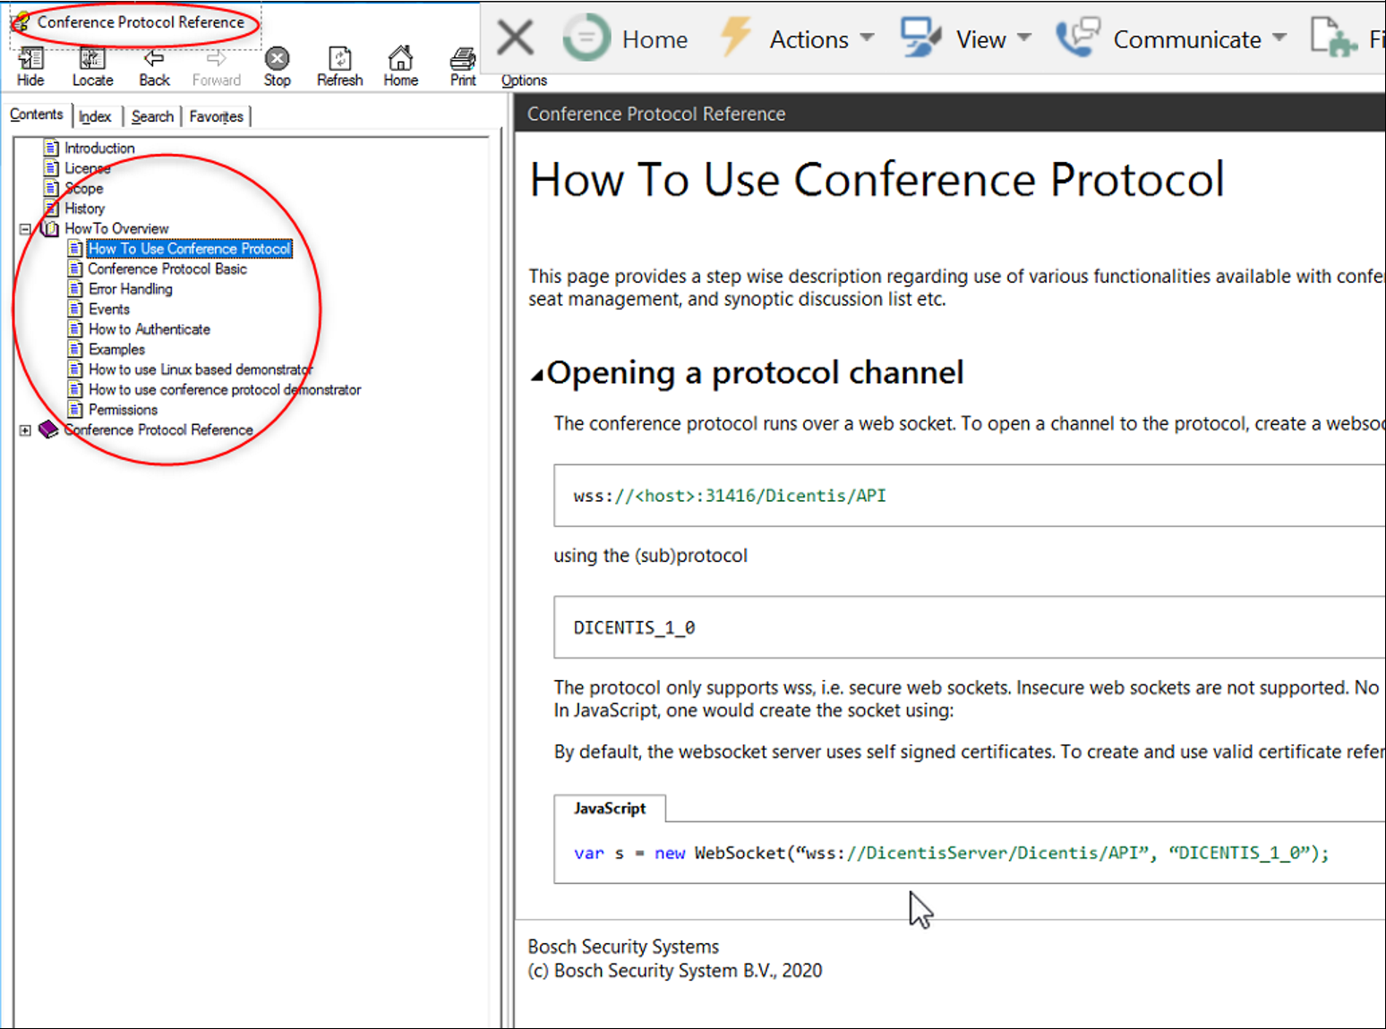Viewport: 1386px width, 1029px height.
Task: Collapse the Opening a protocol channel section
Action: tap(537, 375)
